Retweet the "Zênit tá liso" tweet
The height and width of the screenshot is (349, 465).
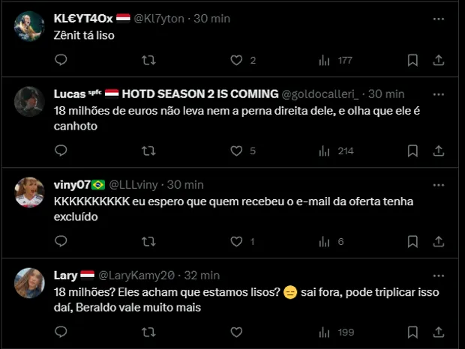pyautogui.click(x=148, y=61)
